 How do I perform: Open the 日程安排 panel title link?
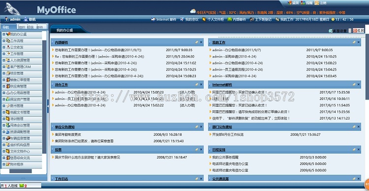pos(219,150)
